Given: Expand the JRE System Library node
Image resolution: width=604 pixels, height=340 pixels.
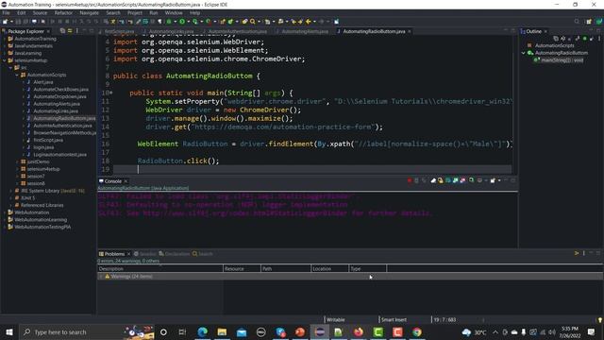Looking at the screenshot, I should click(x=11, y=191).
